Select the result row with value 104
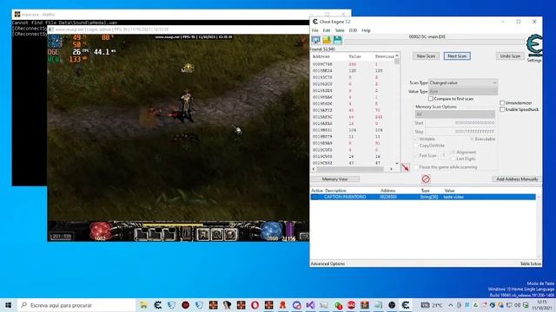 click(353, 130)
